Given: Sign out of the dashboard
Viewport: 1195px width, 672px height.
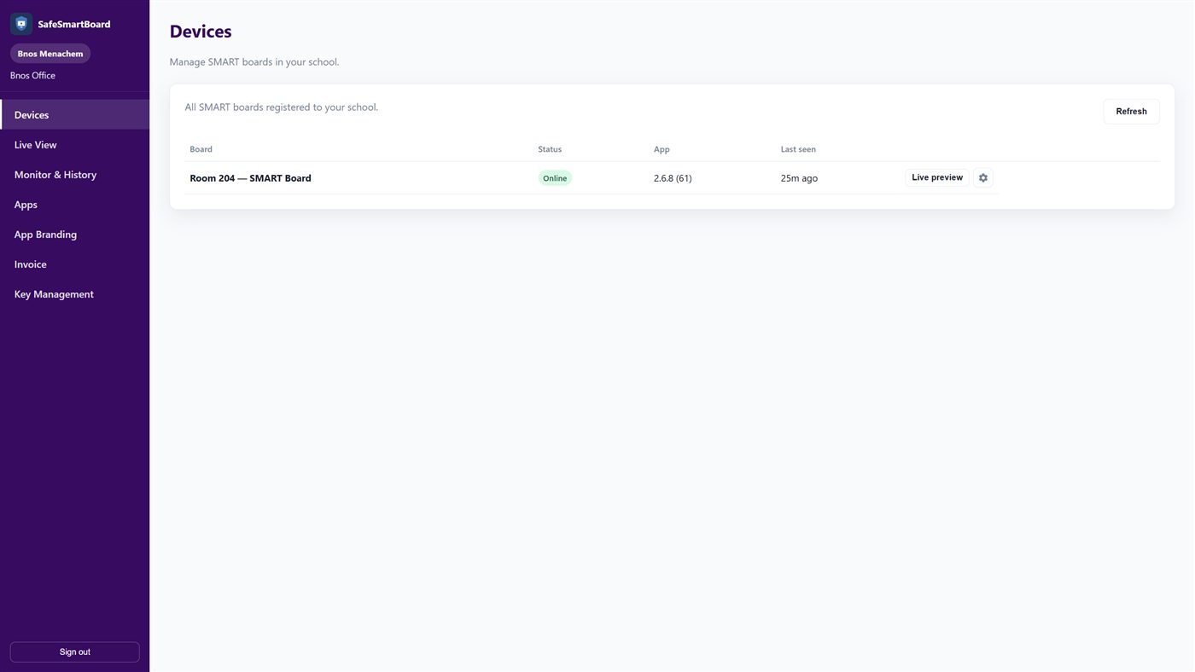Looking at the screenshot, I should [x=74, y=652].
